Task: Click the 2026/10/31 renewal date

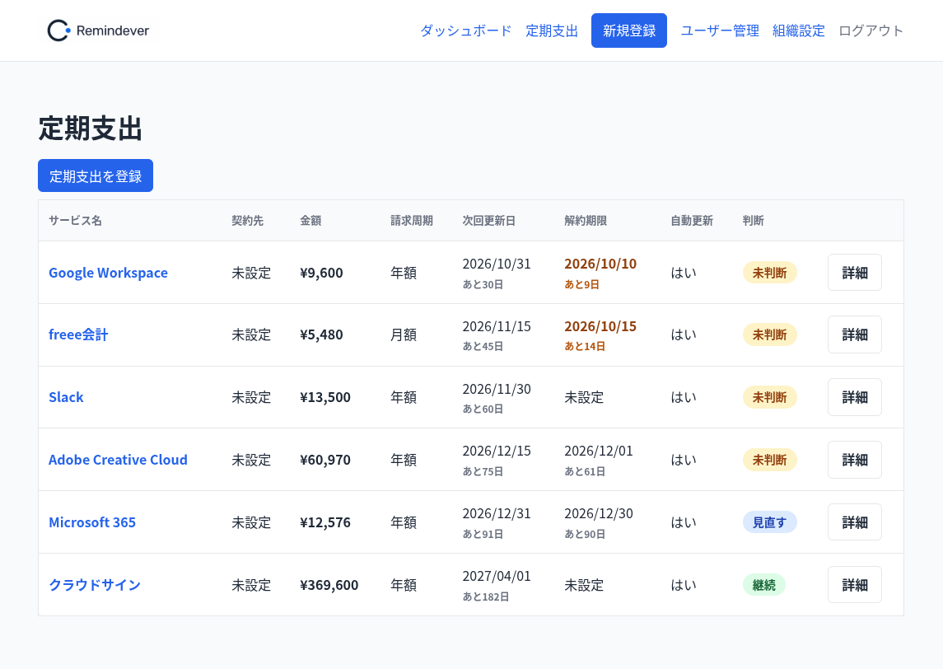Action: 497,264
